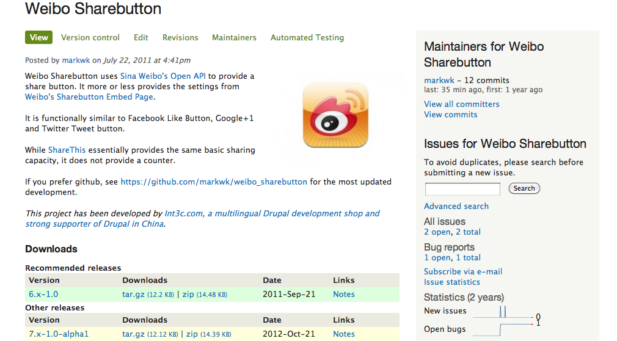This screenshot has height=341, width=617.
Task: Follow the Sina Weibo's Open API link
Action: pyautogui.click(x=163, y=76)
